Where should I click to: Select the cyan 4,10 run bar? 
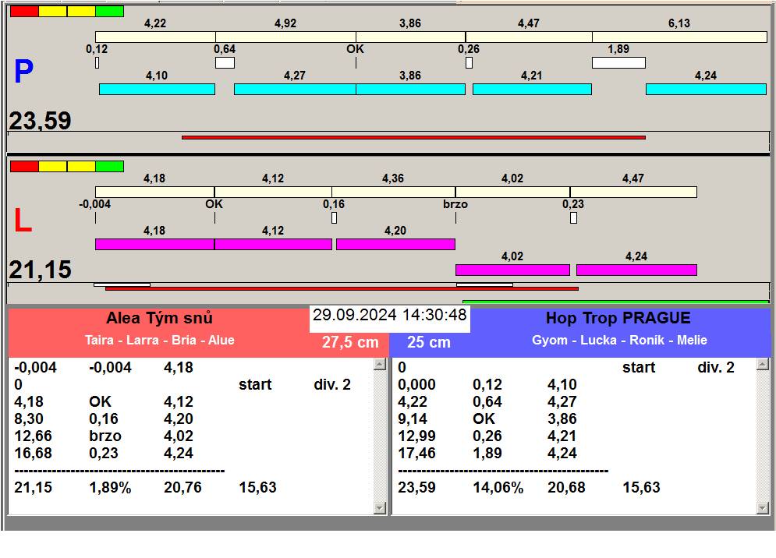pos(156,90)
